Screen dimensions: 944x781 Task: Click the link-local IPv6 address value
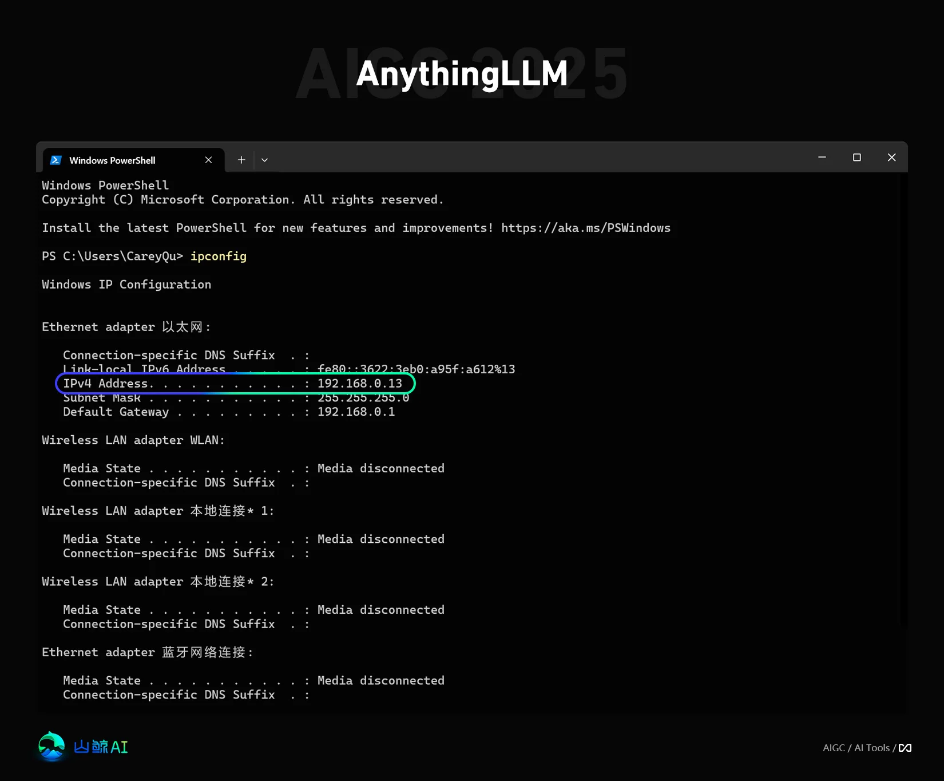click(x=417, y=369)
